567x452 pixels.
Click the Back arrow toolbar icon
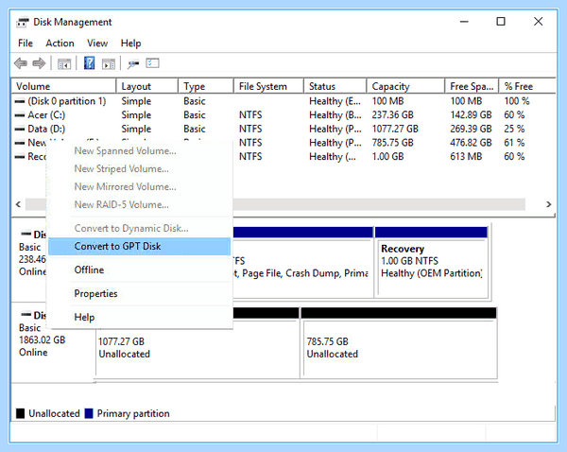(x=21, y=63)
